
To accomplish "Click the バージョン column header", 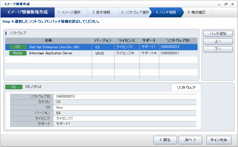I will tap(103, 40).
